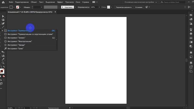Open the Просмотр menu

point(69,2)
